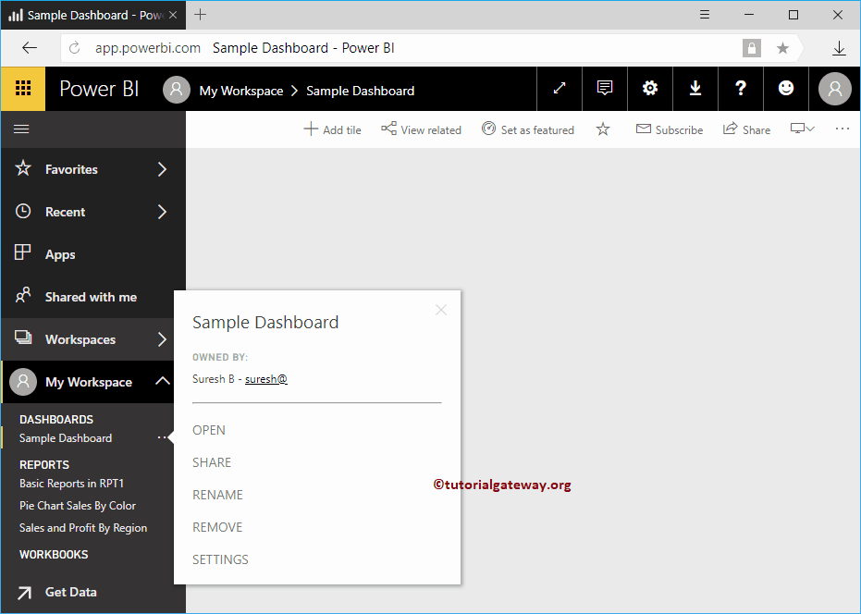Viewport: 861px width, 614px height.
Task: Open the display mode dropdown on the toolbar
Action: pos(803,129)
